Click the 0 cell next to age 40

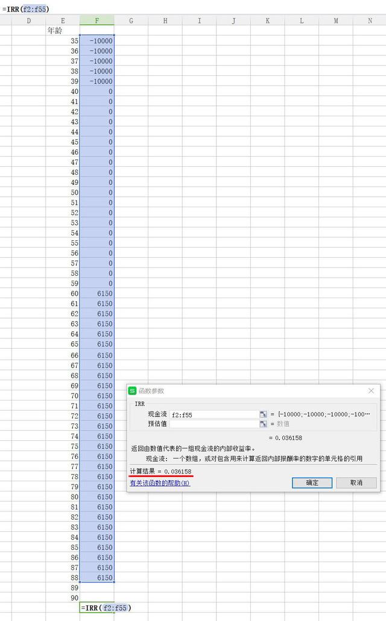(x=96, y=92)
